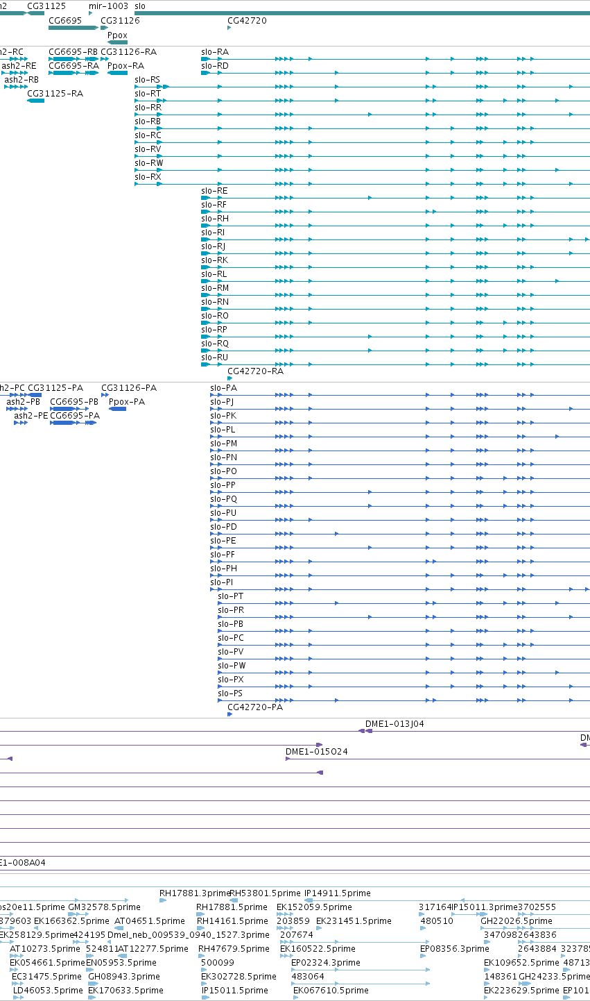
Task: Select transcript slo-RP
Action: [x=214, y=330]
